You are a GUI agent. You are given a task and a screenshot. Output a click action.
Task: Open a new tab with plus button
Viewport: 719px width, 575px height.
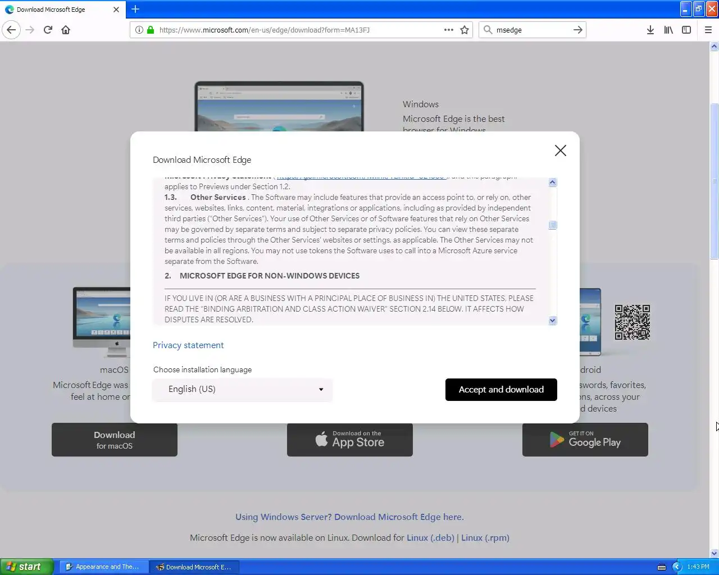(135, 9)
